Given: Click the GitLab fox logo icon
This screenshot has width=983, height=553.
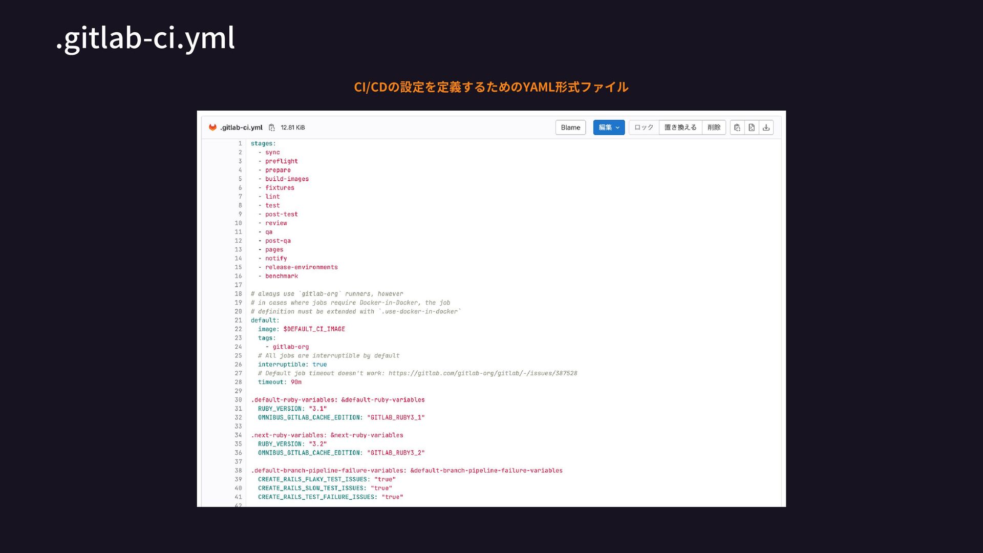Looking at the screenshot, I should click(x=212, y=127).
